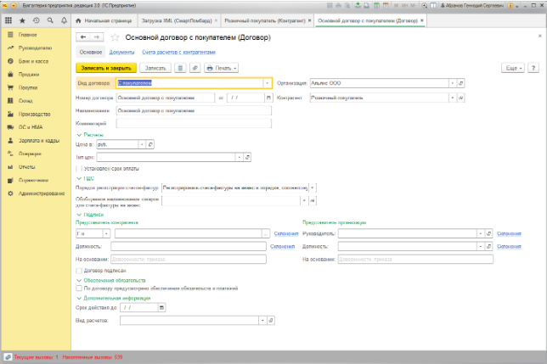This screenshot has height=364, width=547.
Task: Open history clock icon
Action: click(x=37, y=20)
